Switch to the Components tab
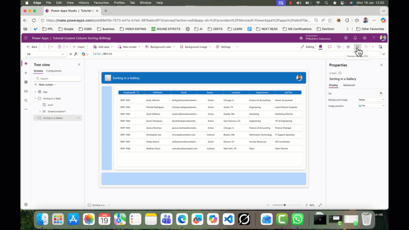This screenshot has width=409, height=230. pos(54,71)
